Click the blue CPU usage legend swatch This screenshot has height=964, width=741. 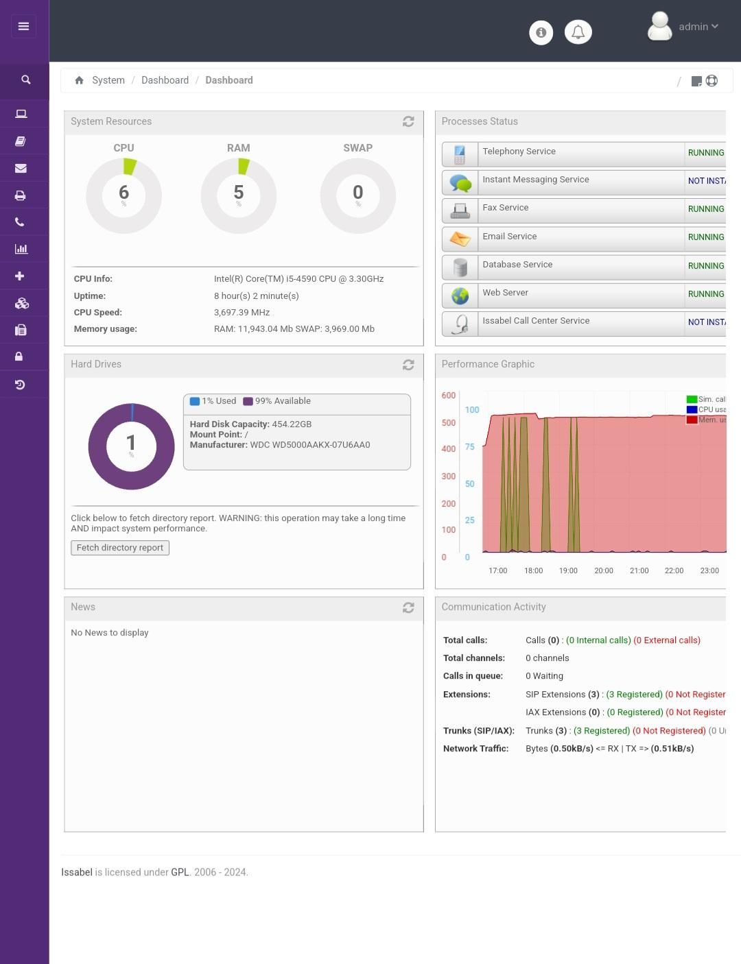tap(692, 409)
